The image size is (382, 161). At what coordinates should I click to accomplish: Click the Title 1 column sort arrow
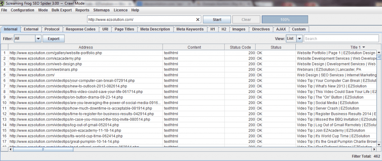pos(364,47)
